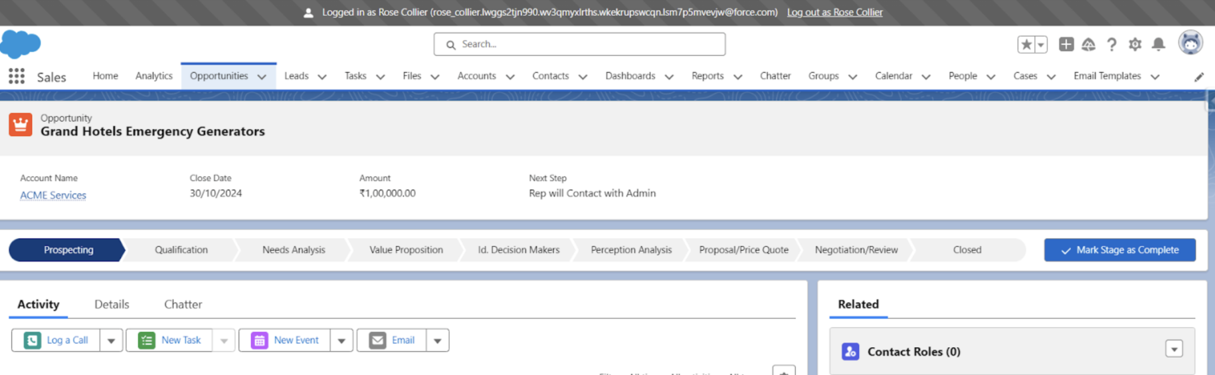Open the Favorites list dropdown arrow

pos(1041,45)
